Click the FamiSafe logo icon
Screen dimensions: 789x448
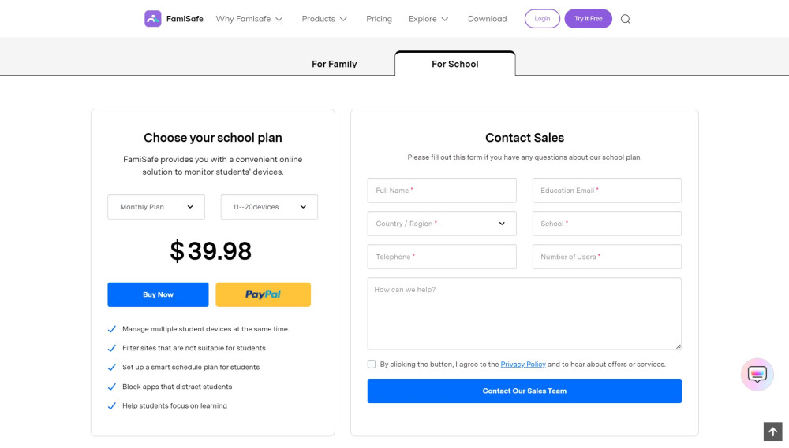tap(153, 19)
